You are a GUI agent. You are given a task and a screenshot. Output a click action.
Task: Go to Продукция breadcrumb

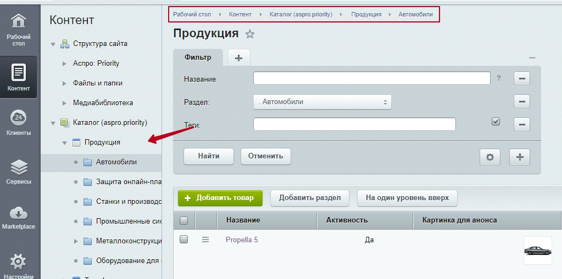click(366, 15)
